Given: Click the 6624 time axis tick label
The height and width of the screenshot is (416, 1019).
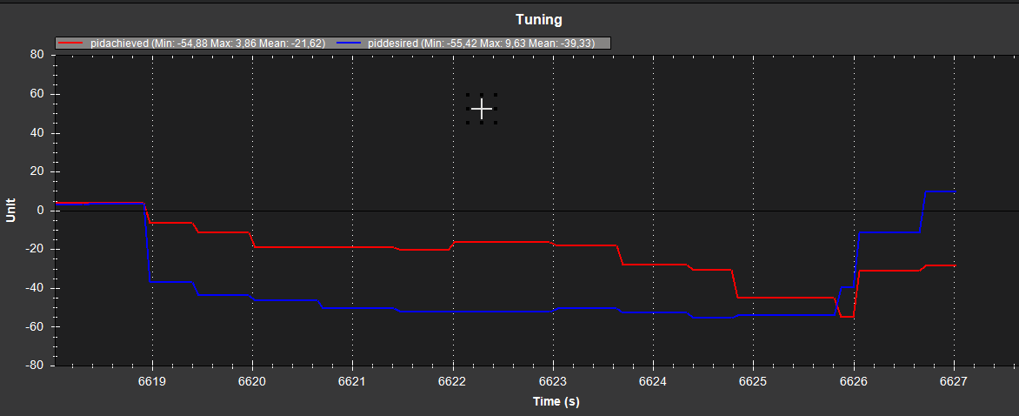Looking at the screenshot, I should (x=653, y=381).
